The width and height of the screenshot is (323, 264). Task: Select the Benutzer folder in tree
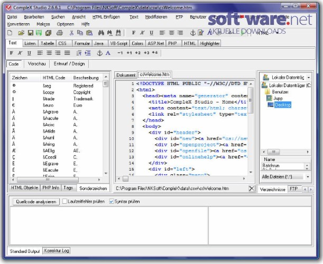coord(280,92)
